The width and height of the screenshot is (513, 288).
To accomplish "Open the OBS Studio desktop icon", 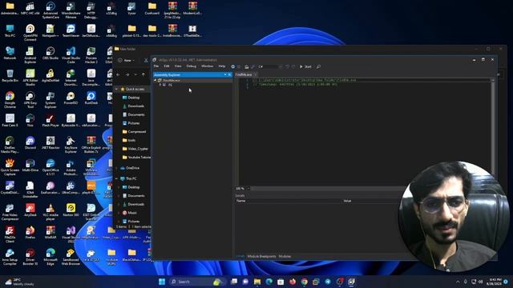I will pyautogui.click(x=50, y=54).
